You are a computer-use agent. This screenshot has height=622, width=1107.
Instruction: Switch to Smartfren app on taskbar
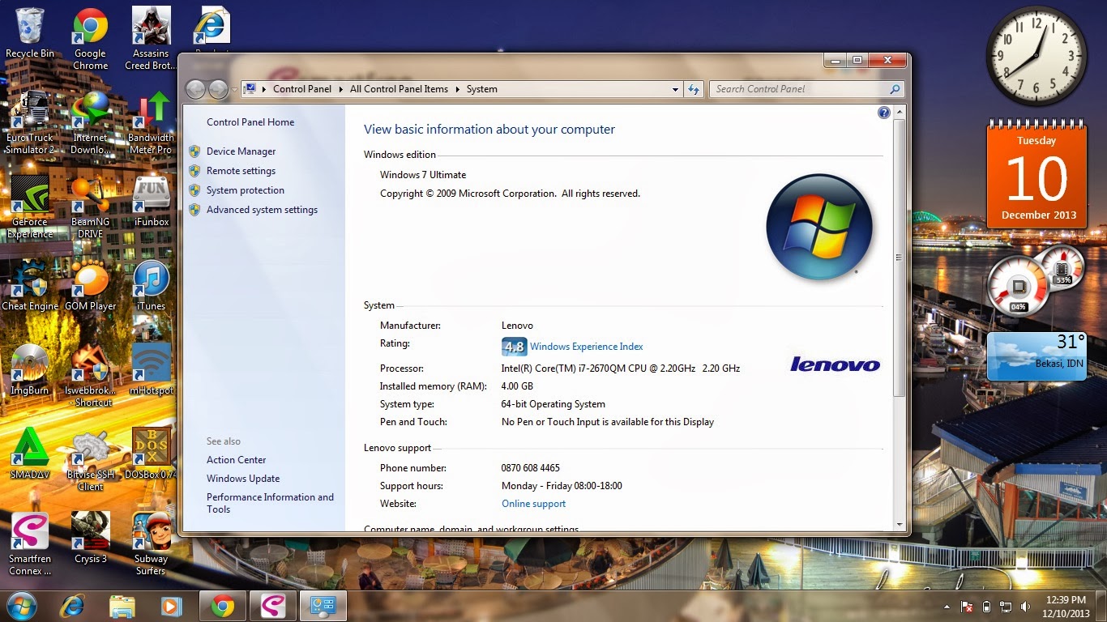[273, 606]
